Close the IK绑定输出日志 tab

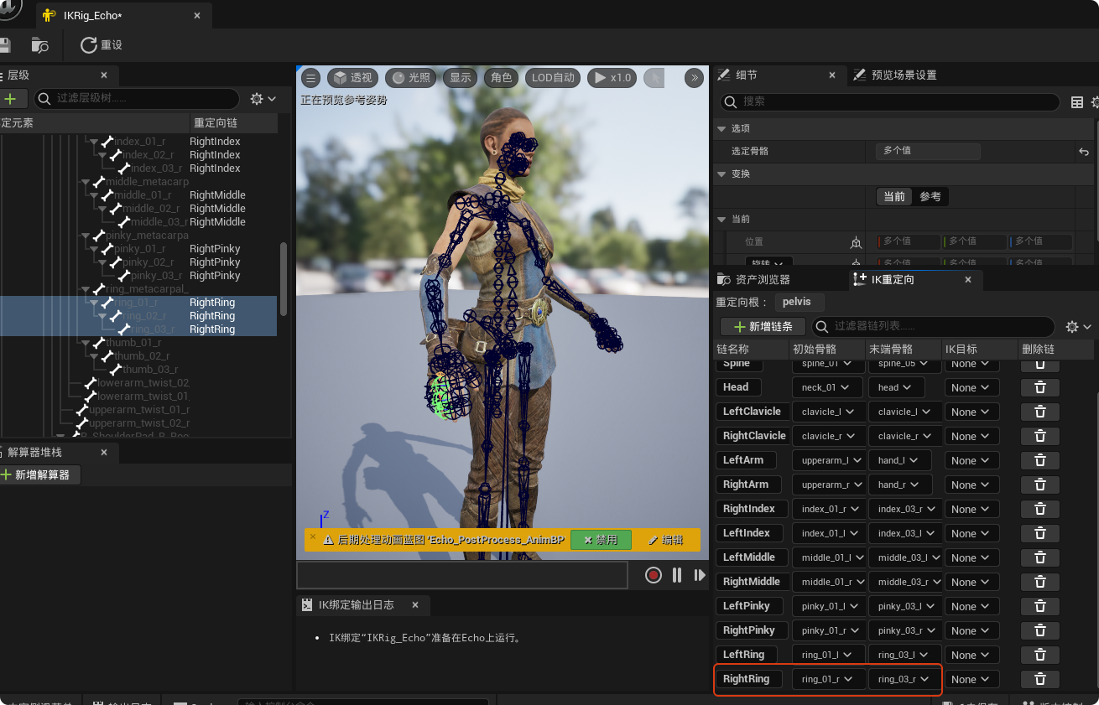[414, 605]
